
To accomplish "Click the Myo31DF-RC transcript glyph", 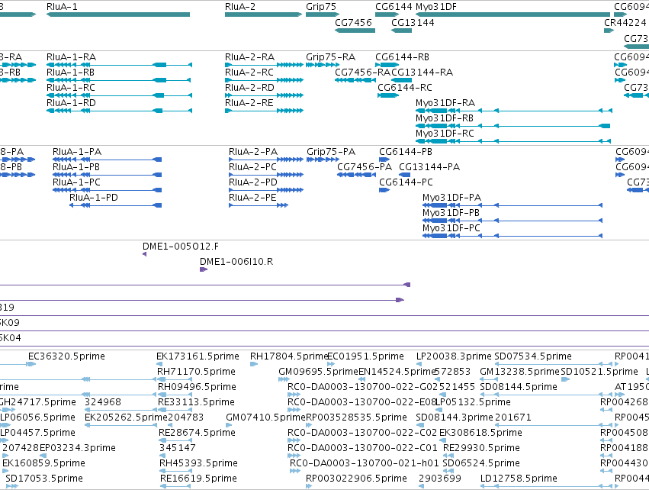I will [513, 141].
